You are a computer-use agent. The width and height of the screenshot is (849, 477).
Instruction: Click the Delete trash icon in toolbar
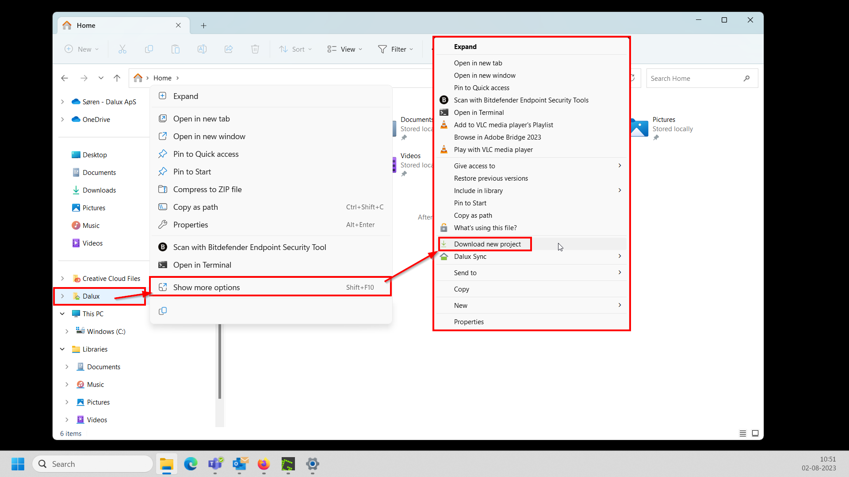pos(255,49)
